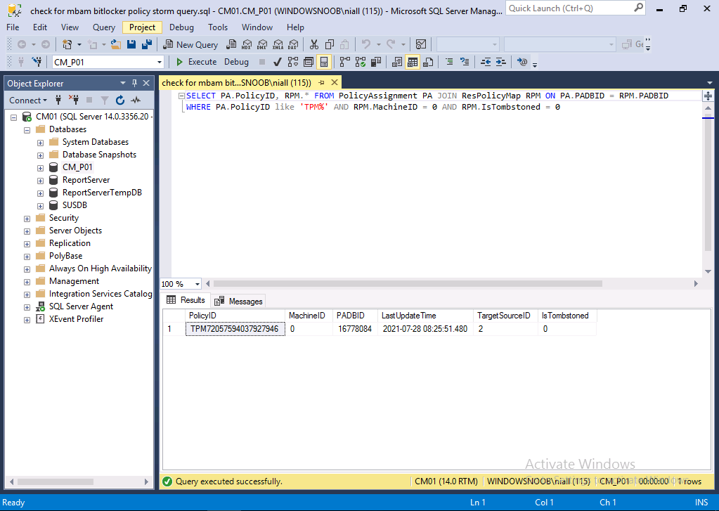Click the Object Explorer connect plug icon
719x511 pixels.
coord(58,100)
